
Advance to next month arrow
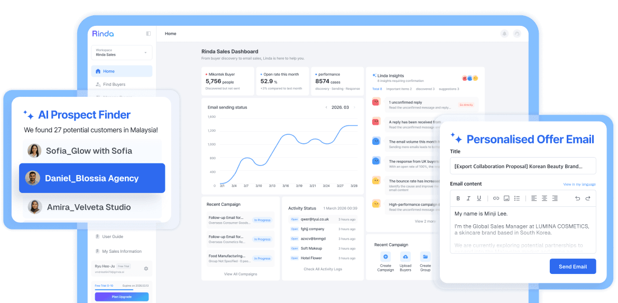pos(355,107)
